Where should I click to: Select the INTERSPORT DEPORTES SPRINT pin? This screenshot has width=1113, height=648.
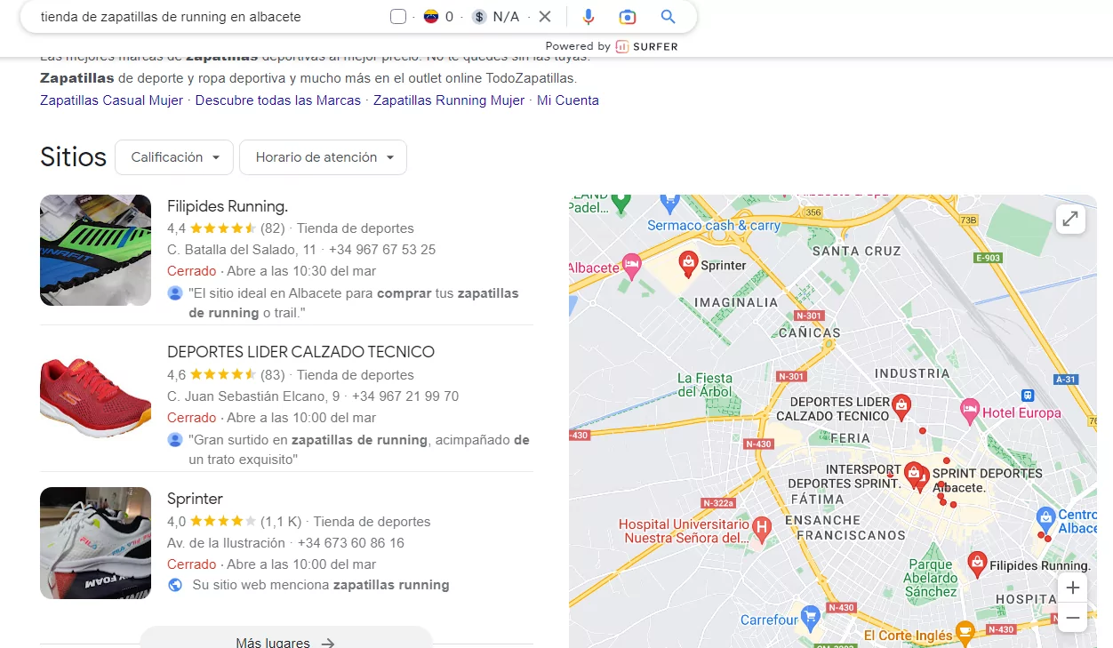coord(912,474)
